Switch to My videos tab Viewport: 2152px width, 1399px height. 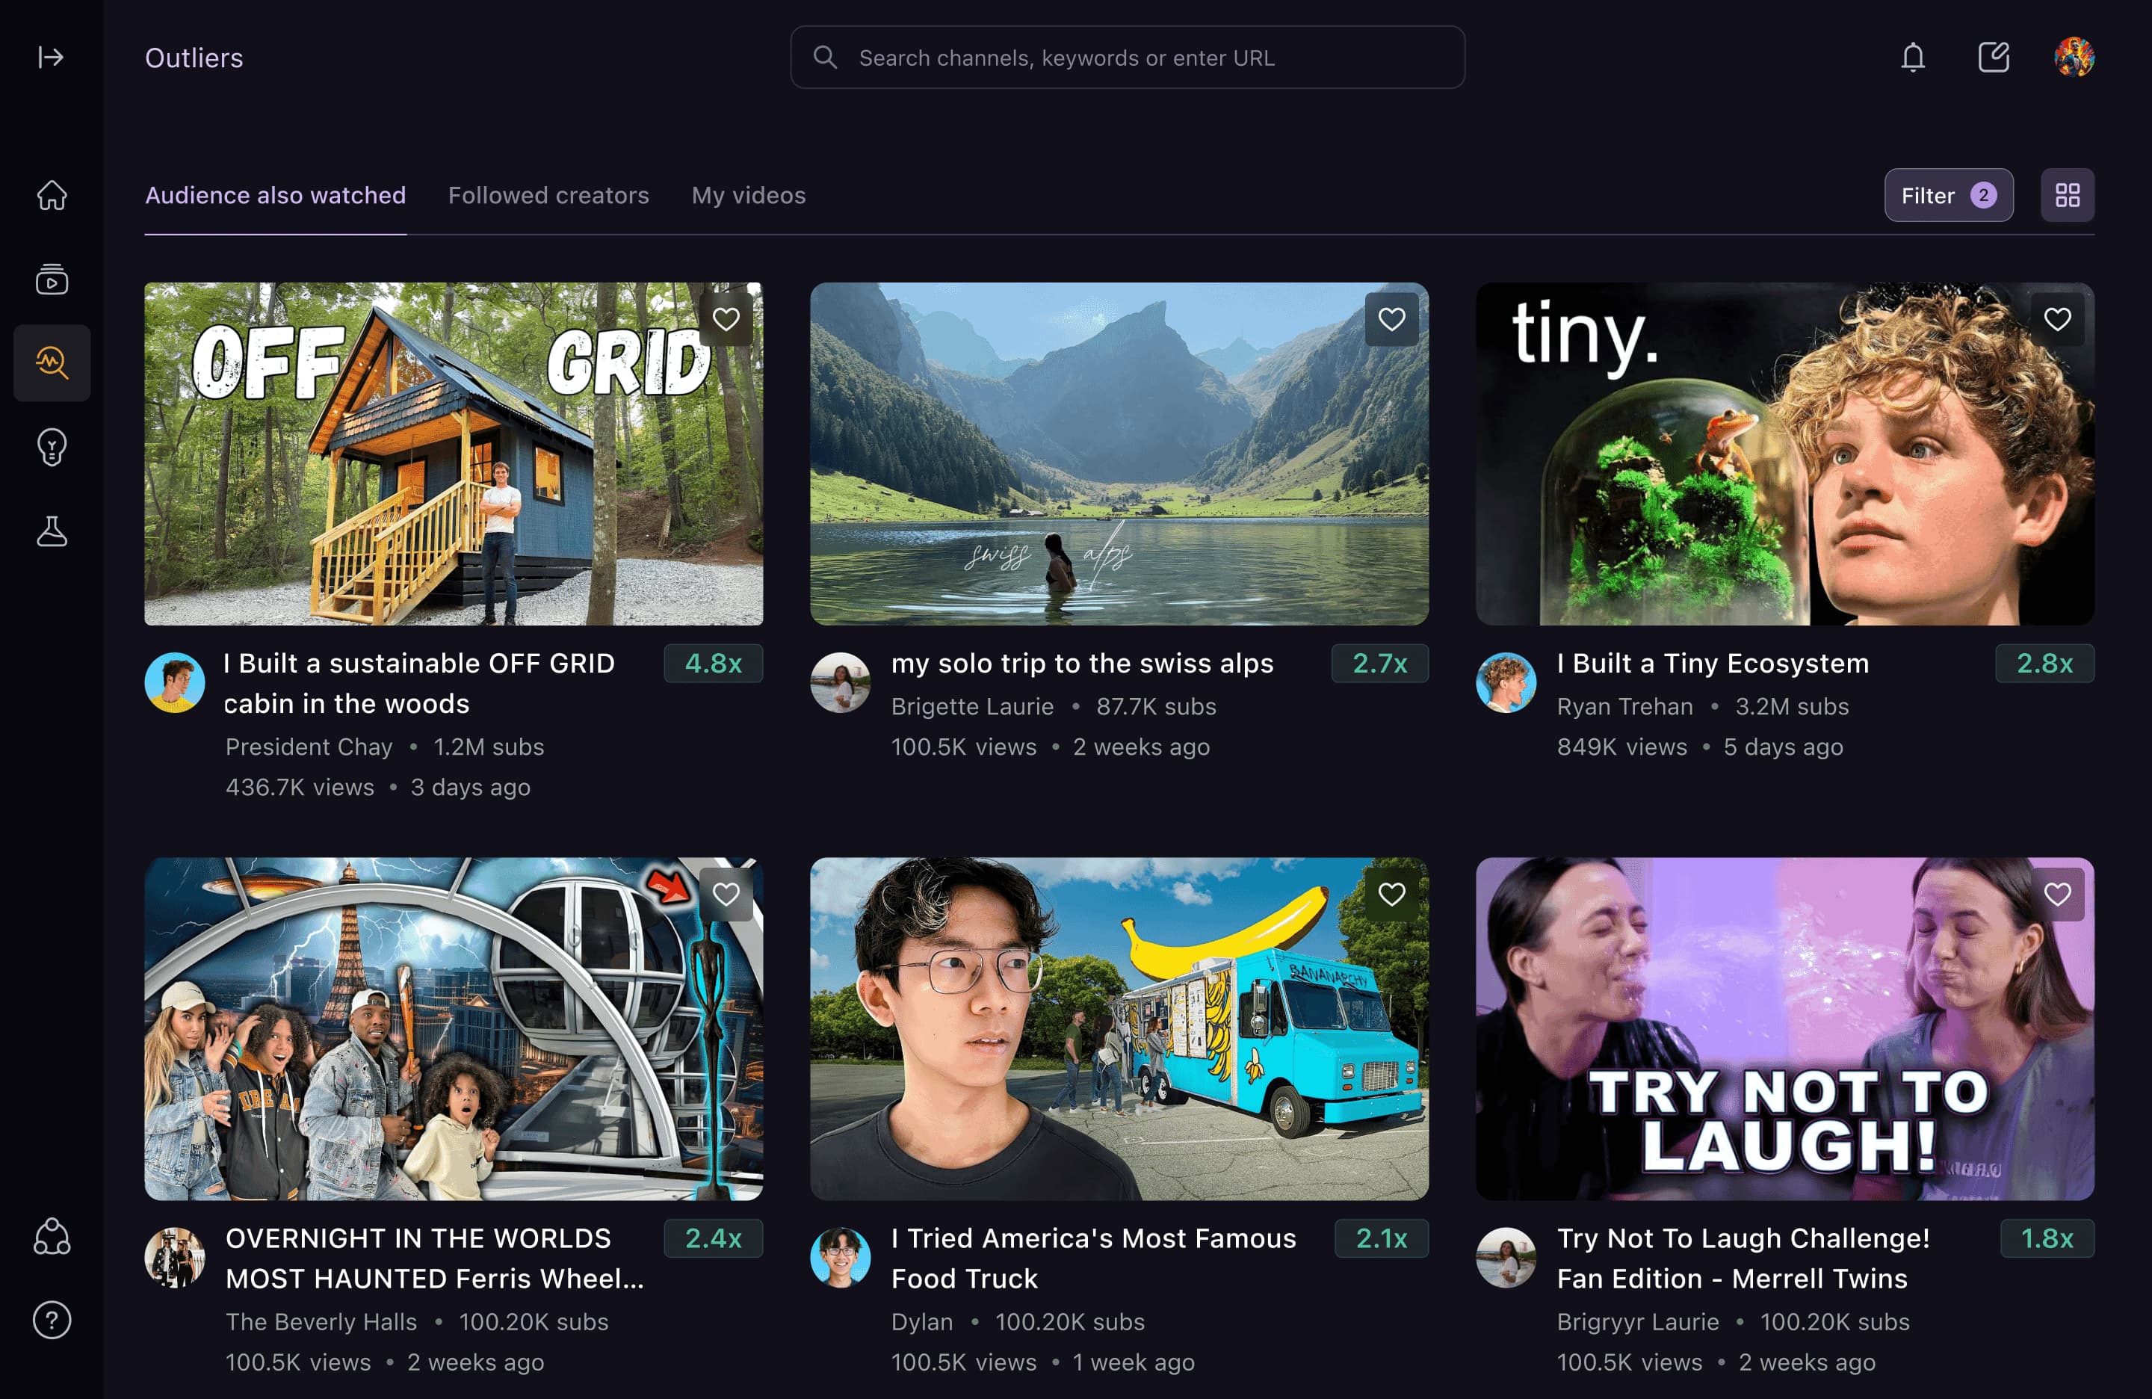748,195
